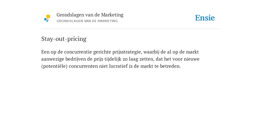Click the word tijdelijk in the definition
261x130 pixels.
tap(113, 59)
